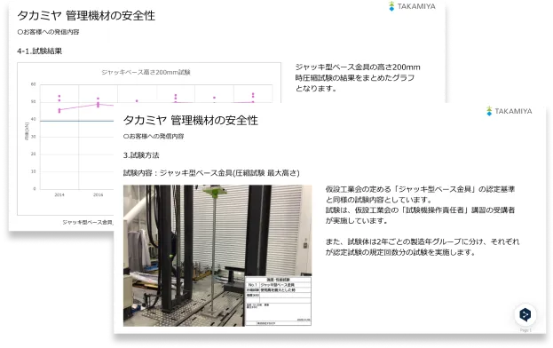Click the 試験内容：ジャッキ型ベース金具 caption line

pyautogui.click(x=211, y=173)
